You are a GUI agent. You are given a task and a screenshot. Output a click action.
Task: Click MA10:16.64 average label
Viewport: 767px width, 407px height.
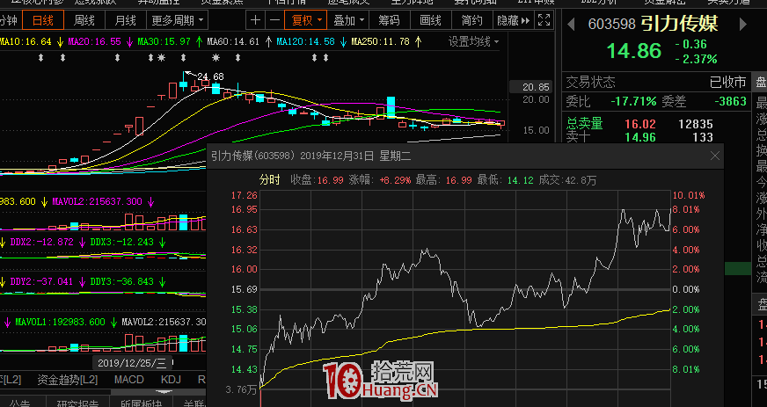coord(26,42)
